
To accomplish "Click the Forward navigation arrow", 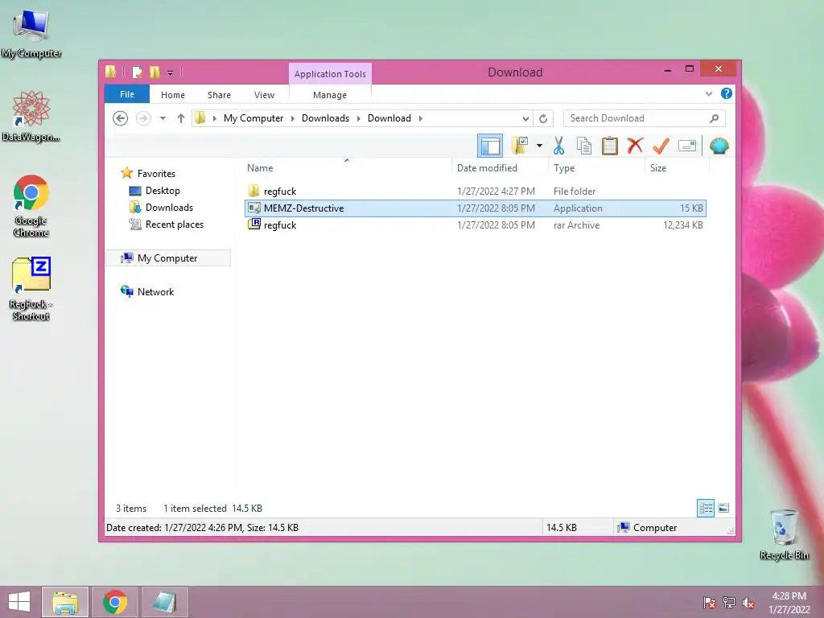I will (143, 118).
